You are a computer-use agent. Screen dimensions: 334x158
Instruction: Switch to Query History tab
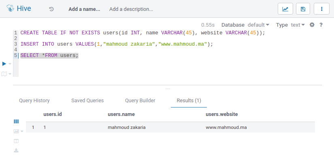coord(34,100)
